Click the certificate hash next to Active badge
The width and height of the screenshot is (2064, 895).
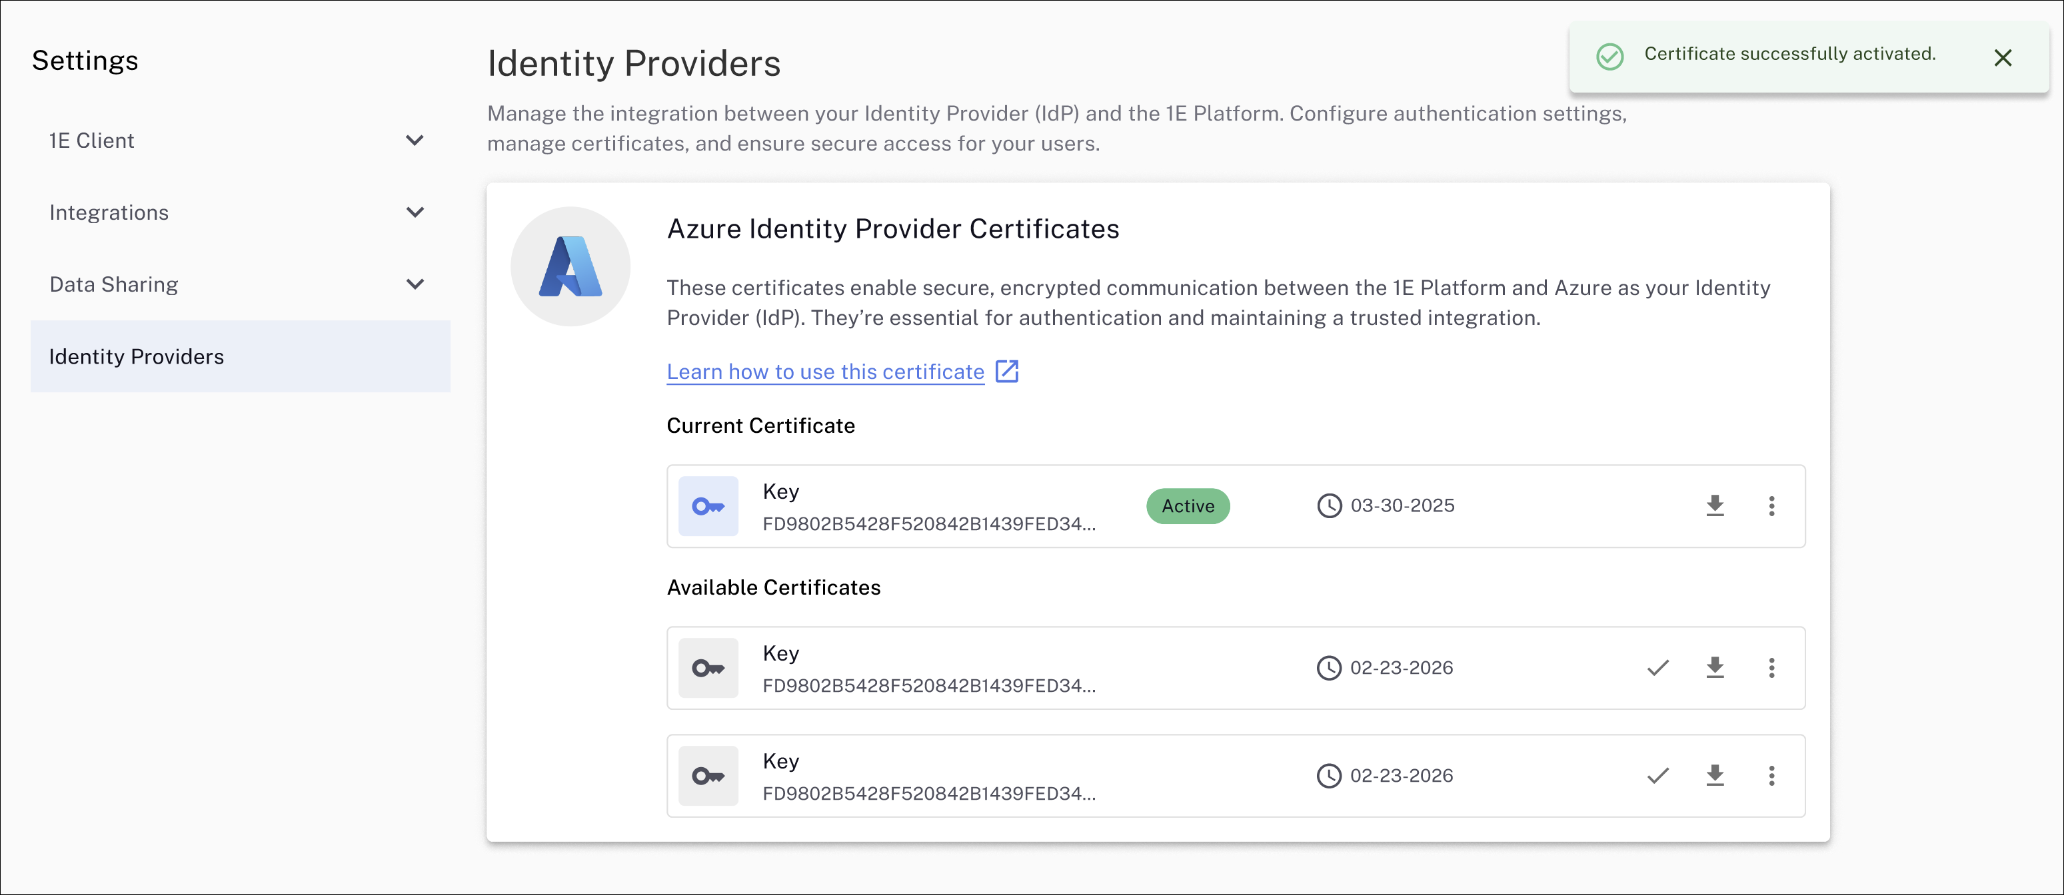928,524
